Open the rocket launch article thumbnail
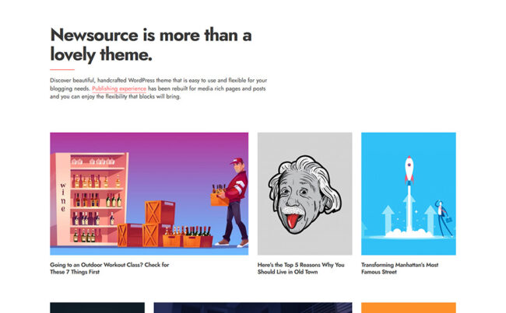This screenshot has width=506, height=313. (408, 193)
